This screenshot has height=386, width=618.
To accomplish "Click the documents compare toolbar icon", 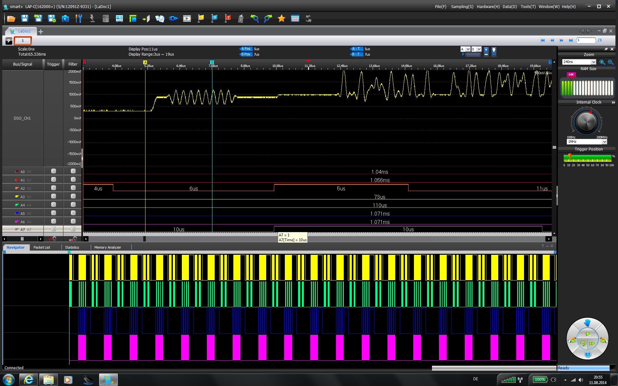I will pyautogui.click(x=160, y=19).
